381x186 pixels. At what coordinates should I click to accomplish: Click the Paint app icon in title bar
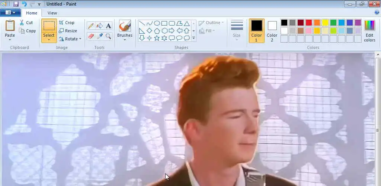pyautogui.click(x=3, y=4)
